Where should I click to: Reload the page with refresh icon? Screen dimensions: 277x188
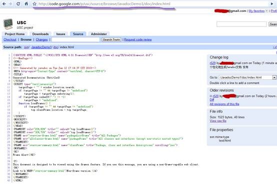pos(18,3)
